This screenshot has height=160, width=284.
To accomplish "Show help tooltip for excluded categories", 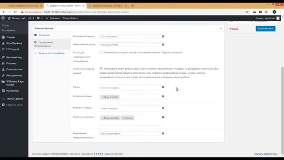I will click(163, 117).
